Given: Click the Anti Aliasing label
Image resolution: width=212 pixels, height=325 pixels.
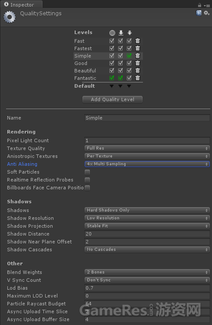Looking at the screenshot, I should (x=22, y=164).
